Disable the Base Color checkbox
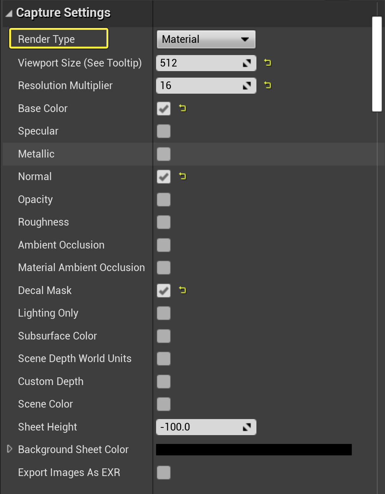Viewport: 385px width, 494px height. [163, 109]
